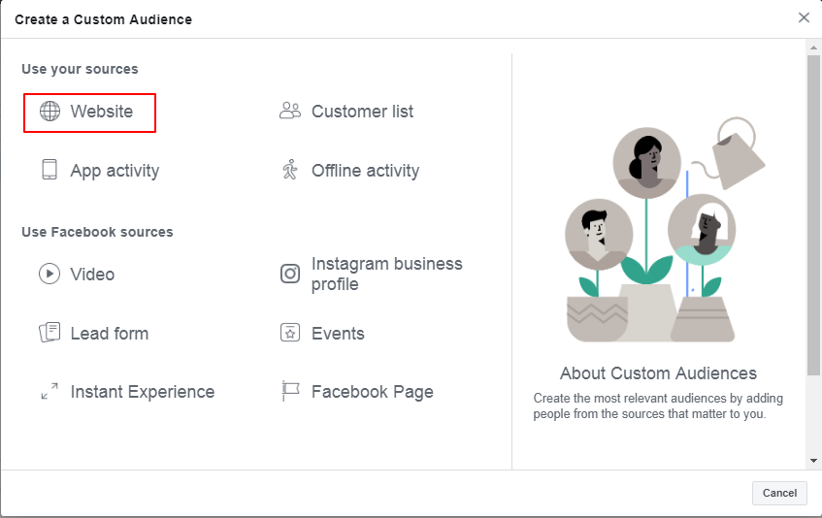Click the Video play icon
This screenshot has width=822, height=518.
point(49,274)
